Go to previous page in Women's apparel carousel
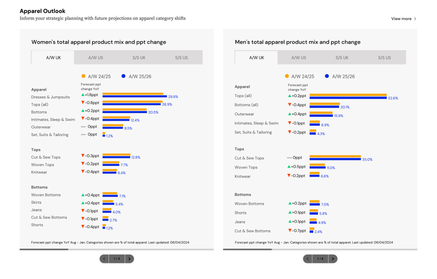Image resolution: width=437 pixels, height=279 pixels. click(104, 259)
